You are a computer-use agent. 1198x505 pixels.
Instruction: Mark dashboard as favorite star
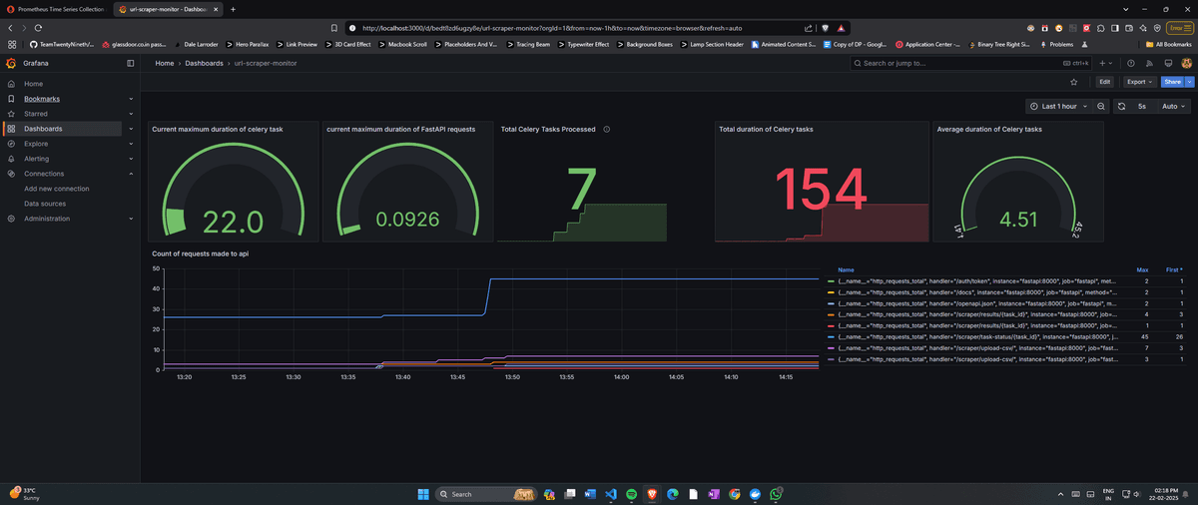[1073, 82]
